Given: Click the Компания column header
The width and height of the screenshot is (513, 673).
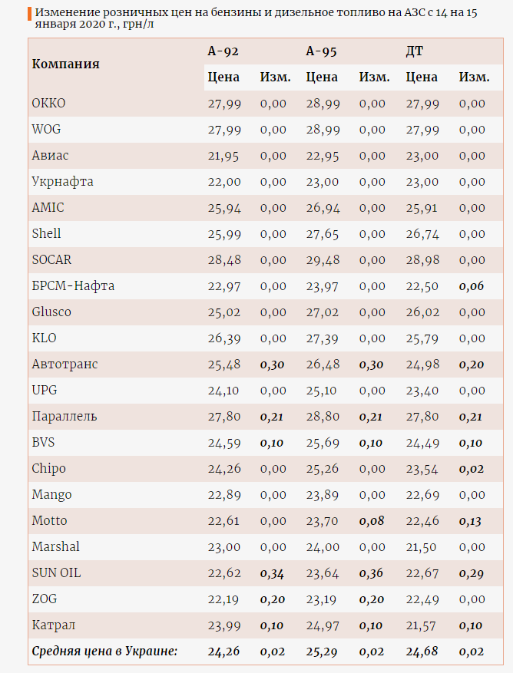Looking at the screenshot, I should tap(66, 64).
